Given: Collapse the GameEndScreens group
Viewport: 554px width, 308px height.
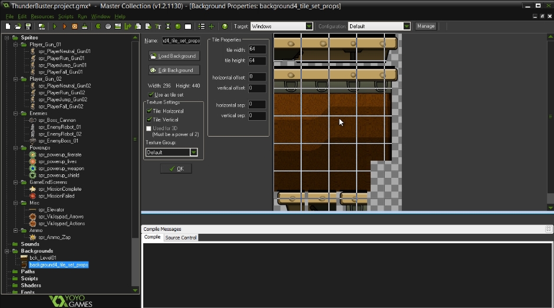Looking at the screenshot, I should click(x=15, y=182).
